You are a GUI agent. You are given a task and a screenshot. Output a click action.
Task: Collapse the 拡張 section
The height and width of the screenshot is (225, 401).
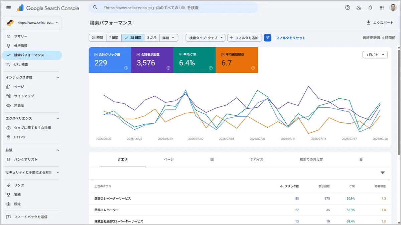[x=57, y=150]
